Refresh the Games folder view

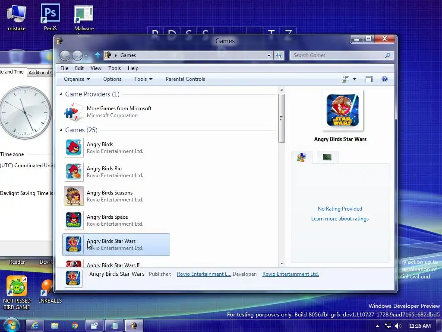279,55
